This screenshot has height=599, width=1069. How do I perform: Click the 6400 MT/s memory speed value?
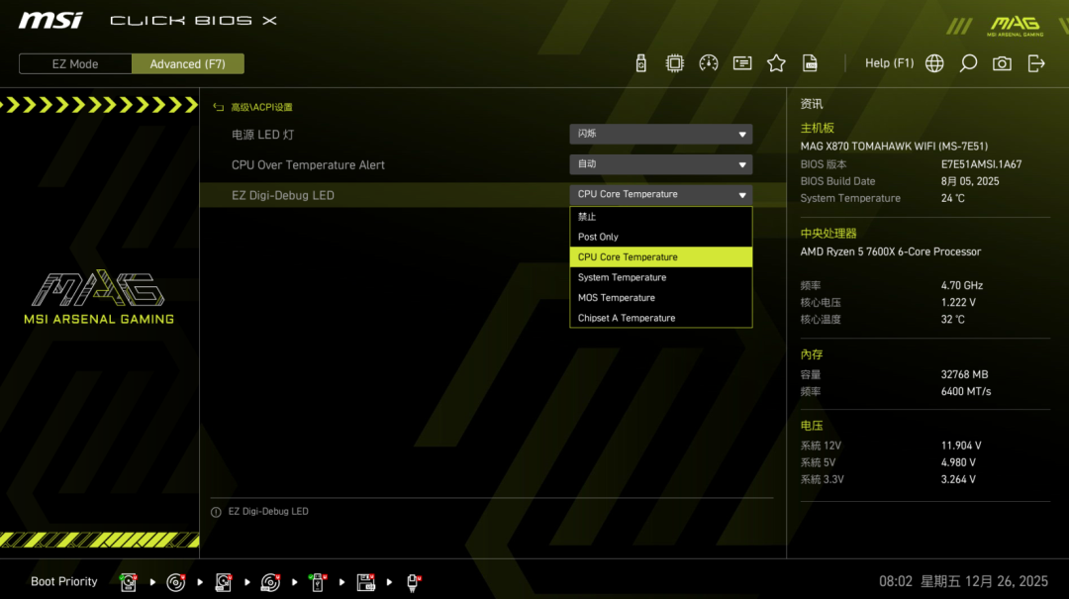[x=966, y=392]
